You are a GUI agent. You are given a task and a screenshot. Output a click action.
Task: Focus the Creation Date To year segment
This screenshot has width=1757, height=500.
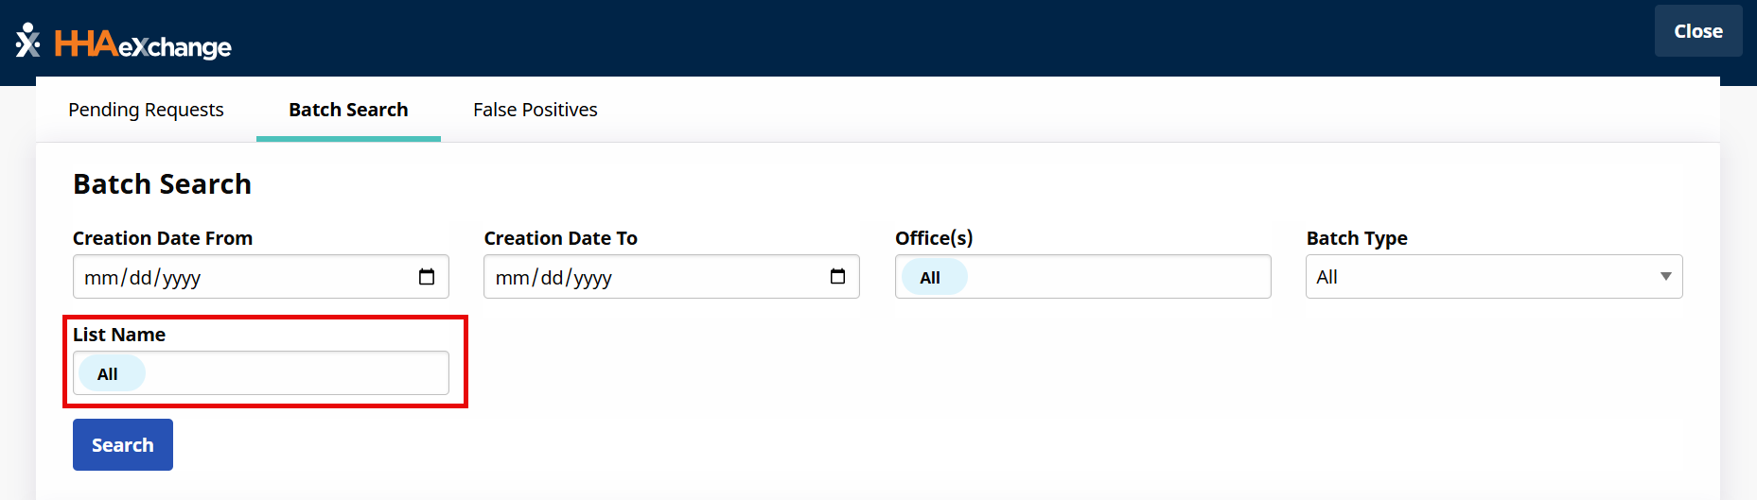pyautogui.click(x=593, y=278)
